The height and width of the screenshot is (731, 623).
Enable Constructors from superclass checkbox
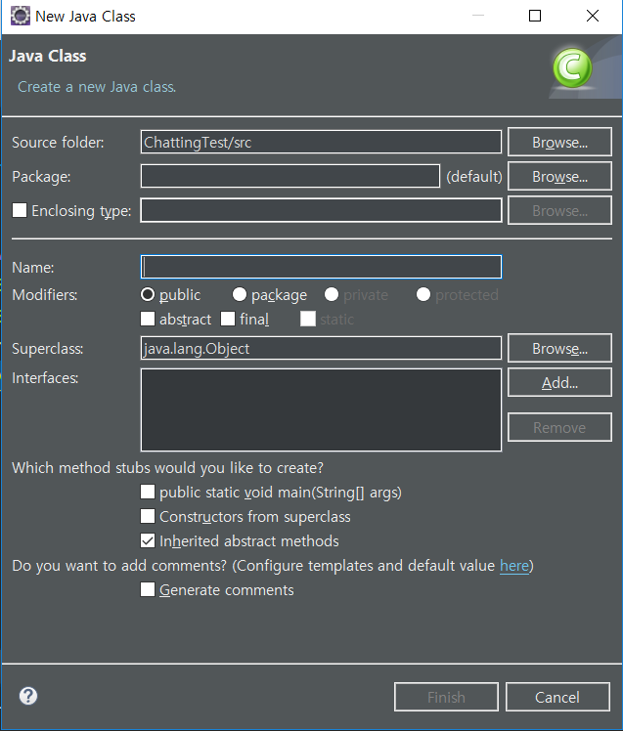point(148,517)
